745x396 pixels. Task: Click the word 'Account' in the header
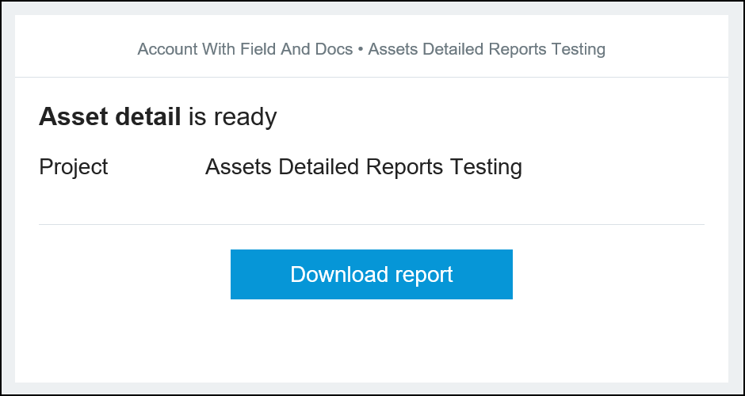[x=167, y=49]
